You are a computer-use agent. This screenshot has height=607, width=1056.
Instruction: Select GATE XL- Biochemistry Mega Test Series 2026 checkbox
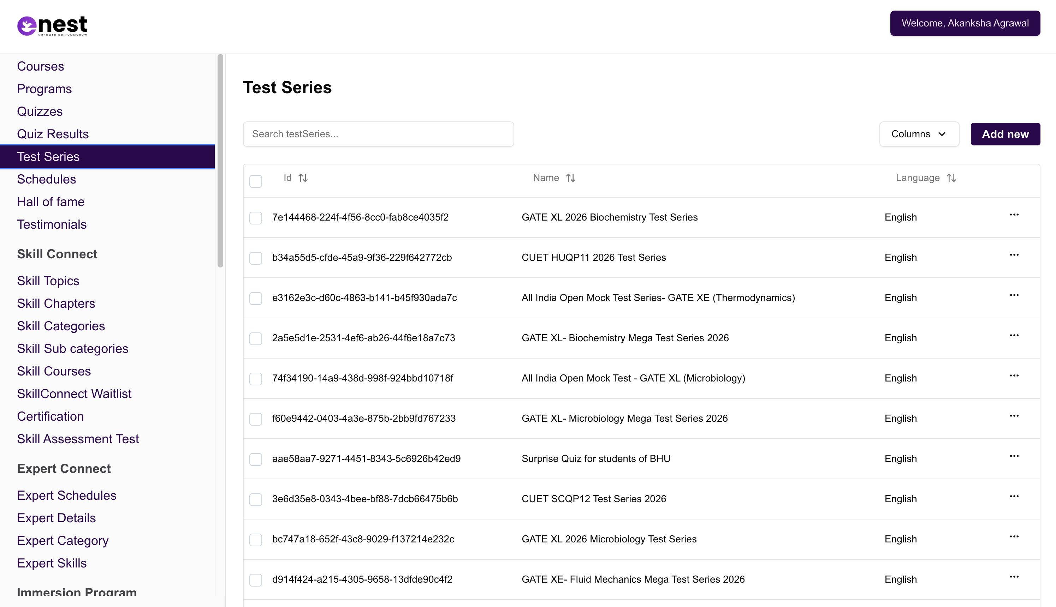pos(256,338)
